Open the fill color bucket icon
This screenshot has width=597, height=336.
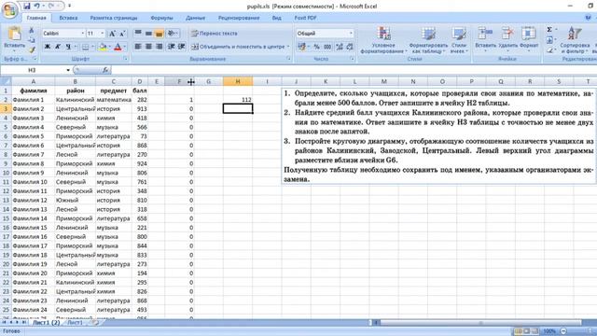(102, 47)
